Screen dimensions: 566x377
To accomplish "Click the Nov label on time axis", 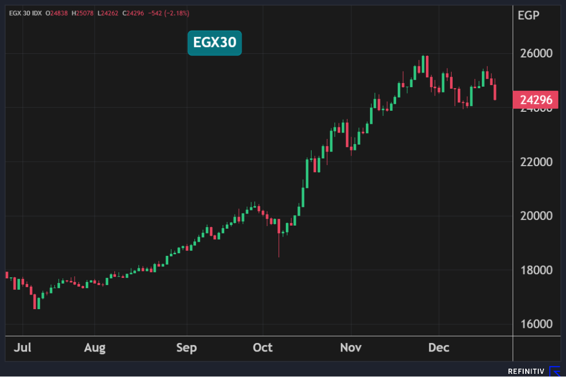I will (351, 347).
